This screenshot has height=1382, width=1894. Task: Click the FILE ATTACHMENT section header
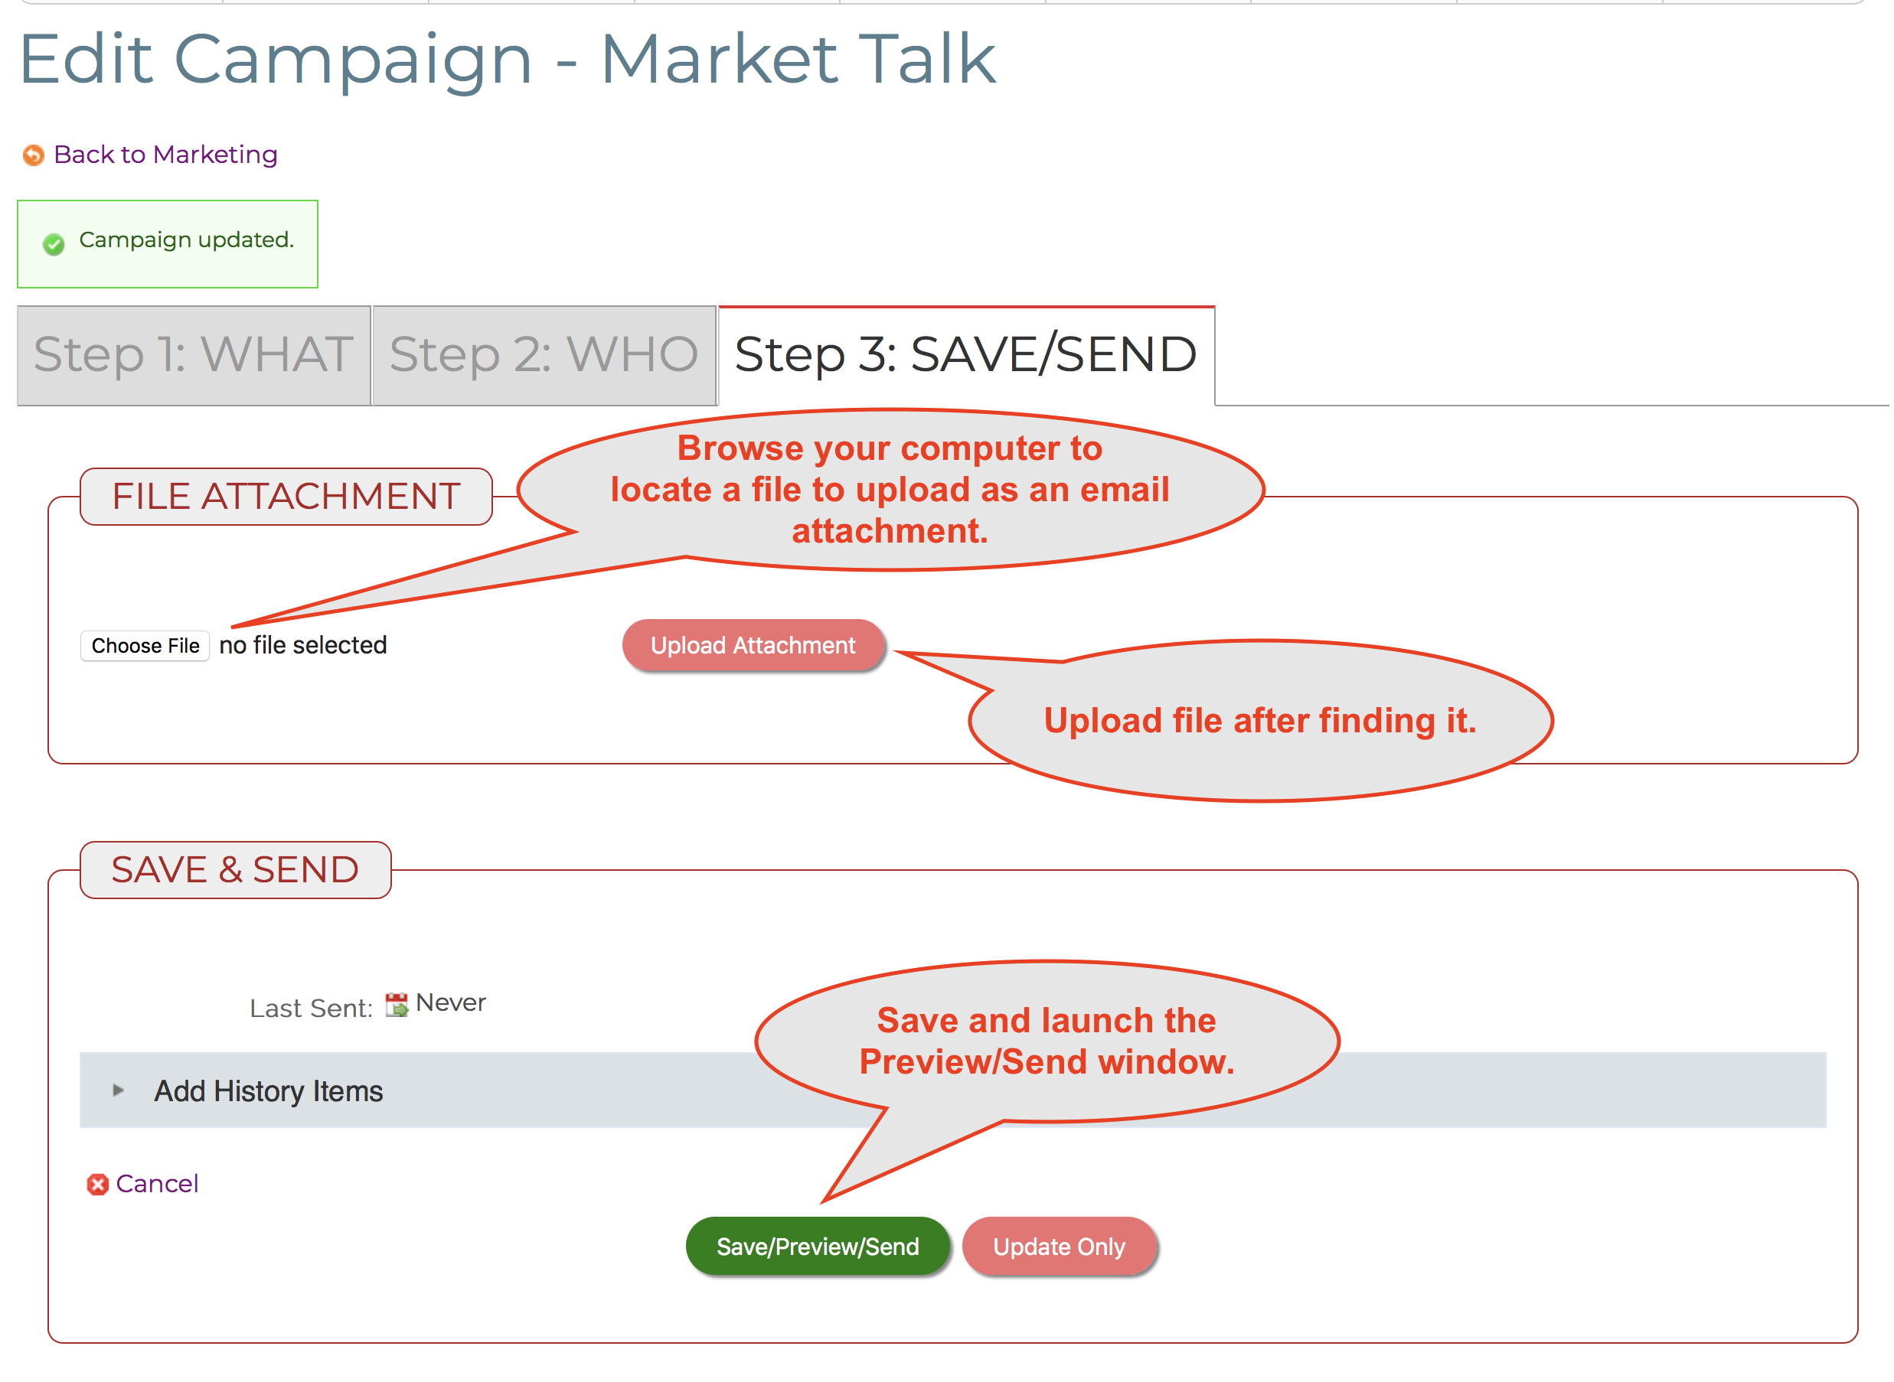286,495
